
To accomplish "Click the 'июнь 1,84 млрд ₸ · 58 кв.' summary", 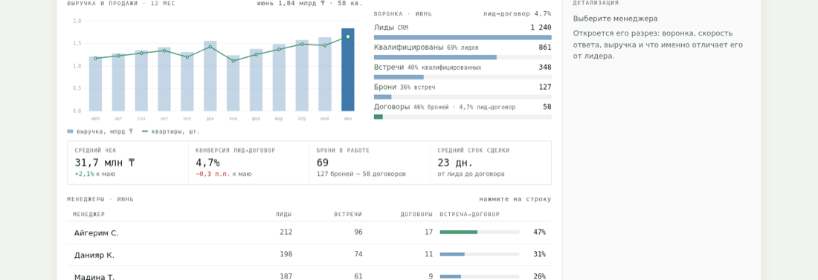I will pos(310,3).
